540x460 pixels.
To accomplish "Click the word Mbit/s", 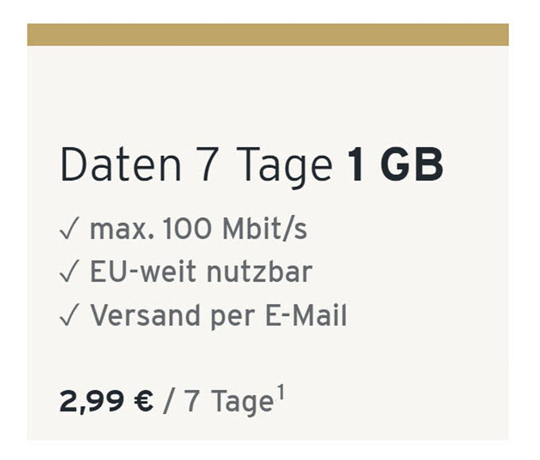I will 265,229.
